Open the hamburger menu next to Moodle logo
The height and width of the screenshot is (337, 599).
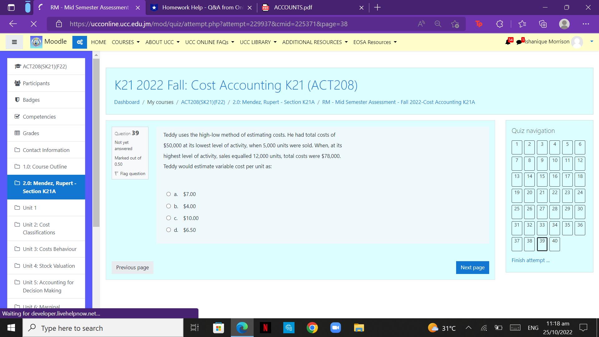point(14,42)
